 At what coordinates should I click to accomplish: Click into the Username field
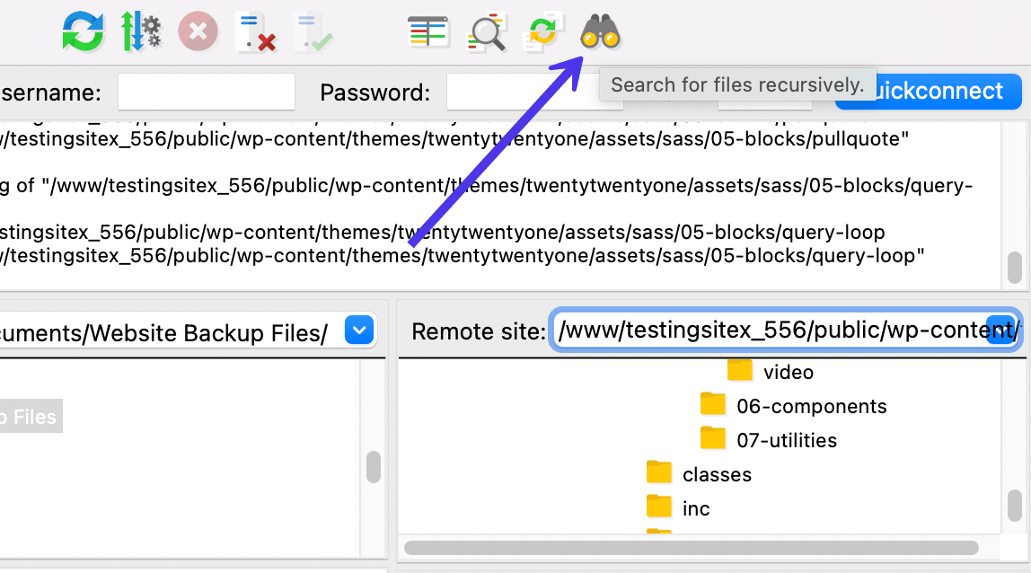206,91
